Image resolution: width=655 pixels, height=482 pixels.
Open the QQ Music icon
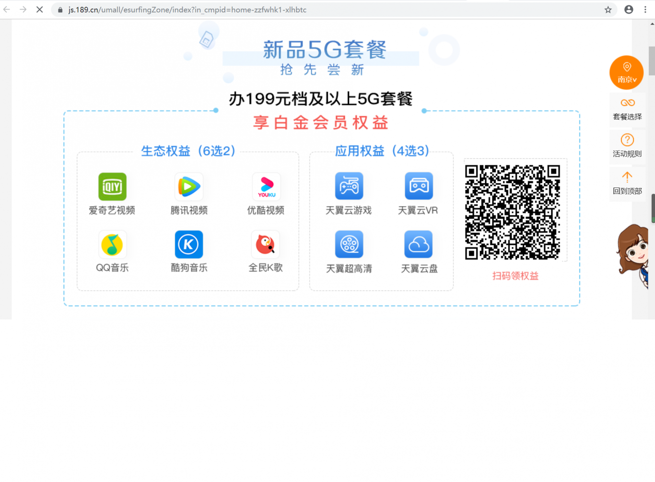point(112,245)
